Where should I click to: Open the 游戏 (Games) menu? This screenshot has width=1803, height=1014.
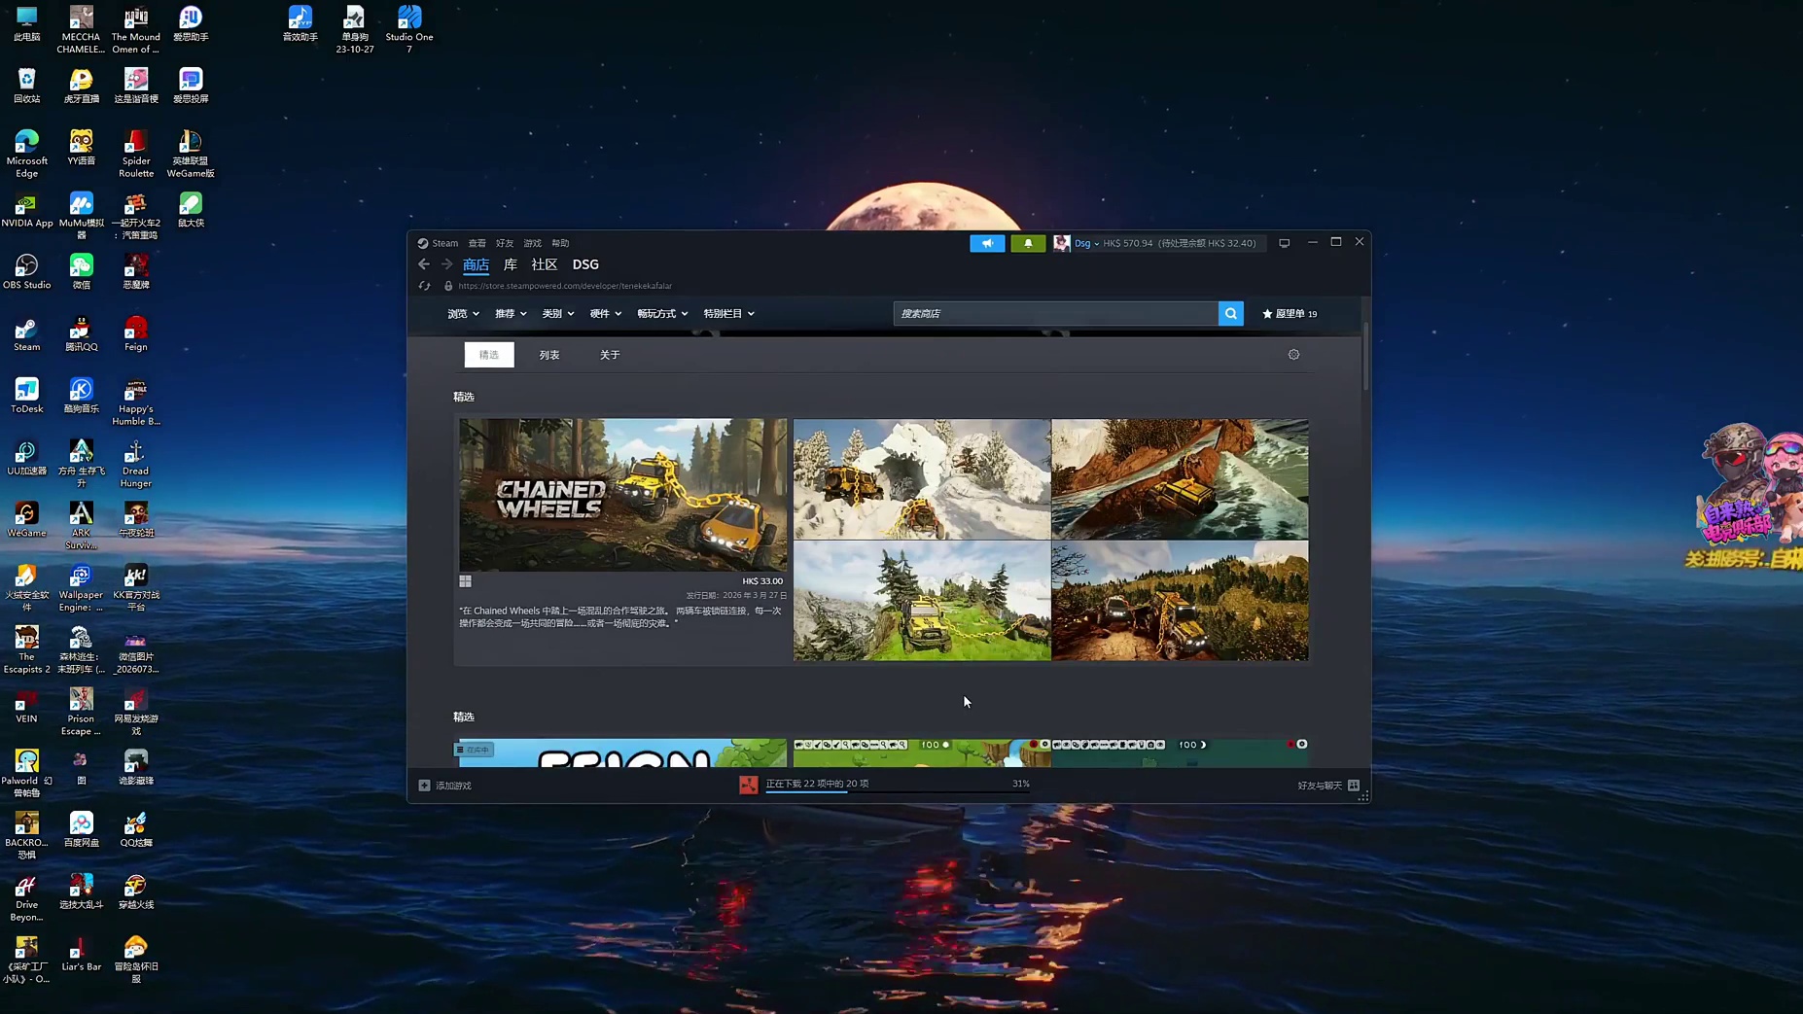point(532,243)
